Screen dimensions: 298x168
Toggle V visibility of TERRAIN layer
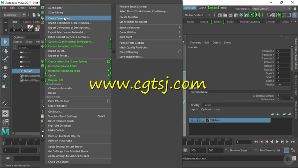tap(192, 120)
